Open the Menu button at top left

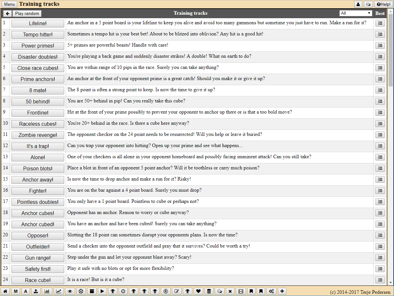9,4
